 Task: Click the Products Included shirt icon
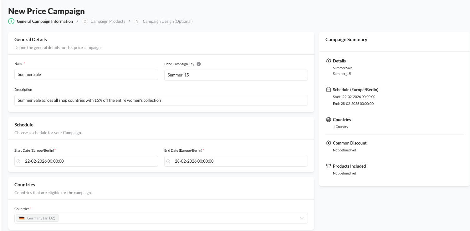click(328, 166)
